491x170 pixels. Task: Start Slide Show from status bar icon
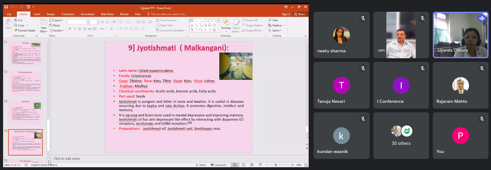[x=260, y=165]
